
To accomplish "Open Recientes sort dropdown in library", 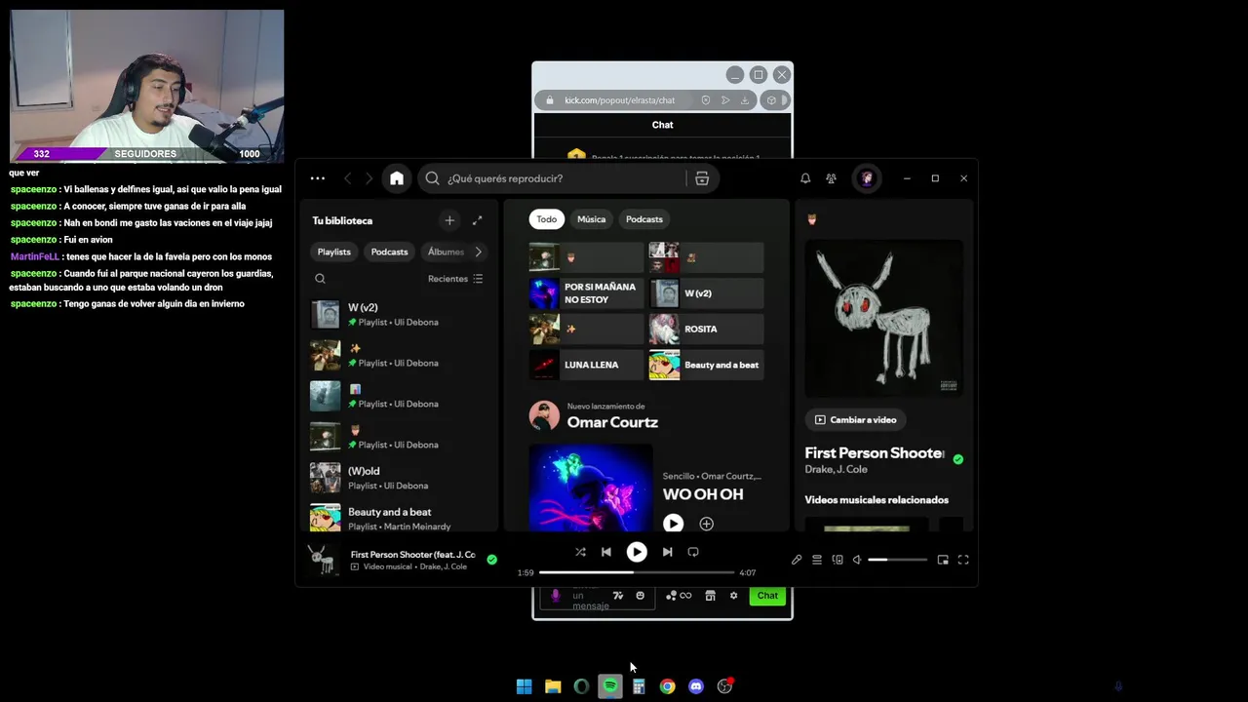I will click(455, 279).
